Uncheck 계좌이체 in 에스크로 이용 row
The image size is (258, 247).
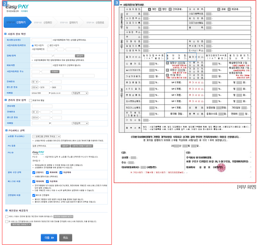[x=34, y=182]
